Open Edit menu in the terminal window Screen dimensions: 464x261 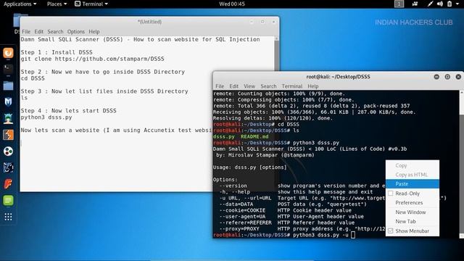pos(233,86)
